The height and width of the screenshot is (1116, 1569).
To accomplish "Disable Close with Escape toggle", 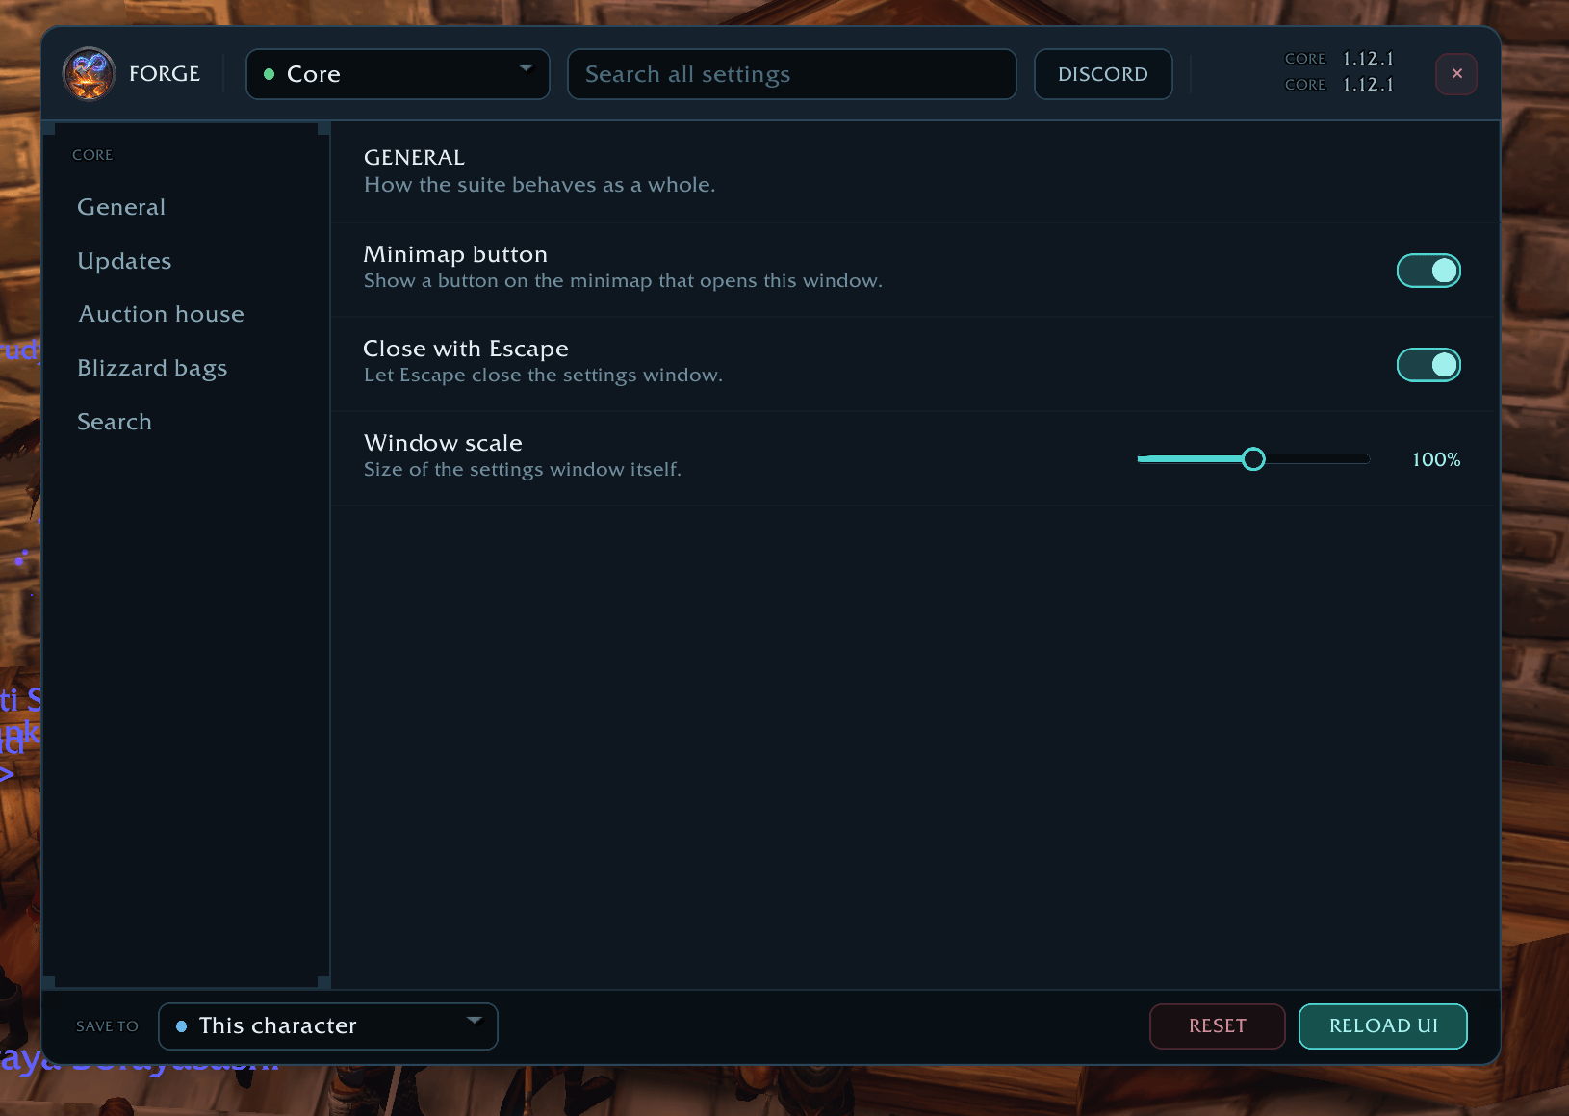I will tap(1428, 365).
